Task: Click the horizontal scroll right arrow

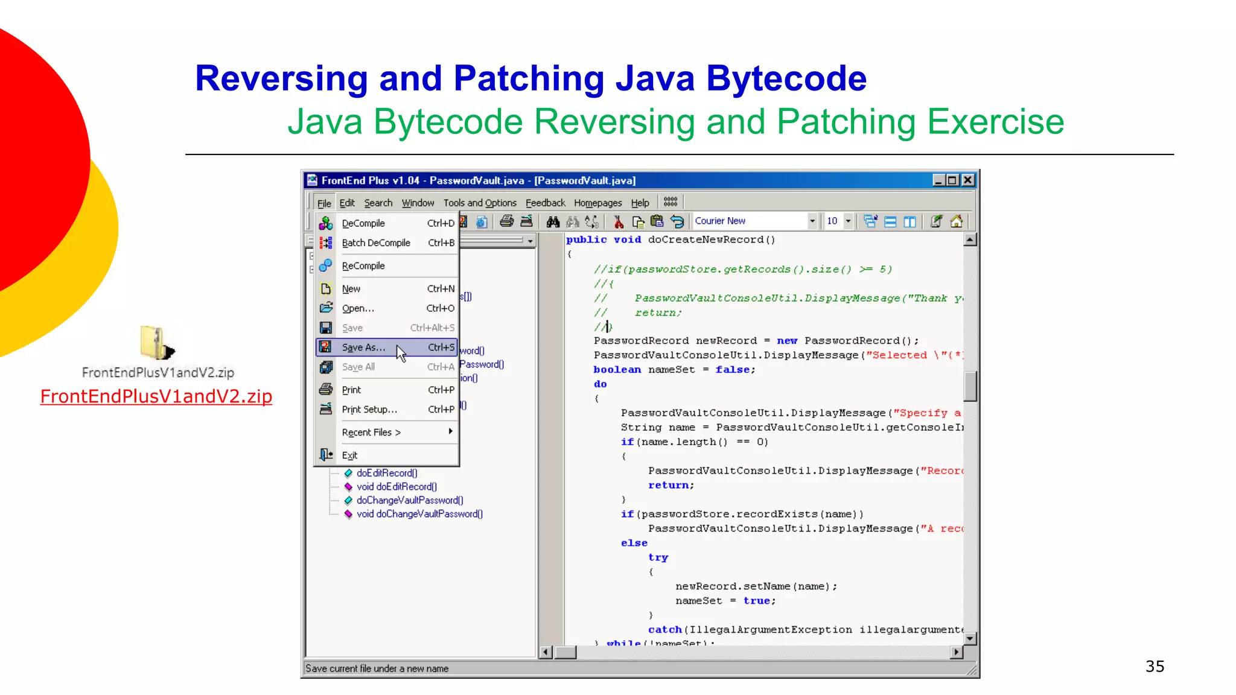Action: (x=957, y=652)
